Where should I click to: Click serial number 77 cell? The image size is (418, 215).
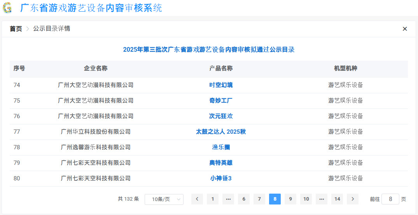(x=17, y=132)
